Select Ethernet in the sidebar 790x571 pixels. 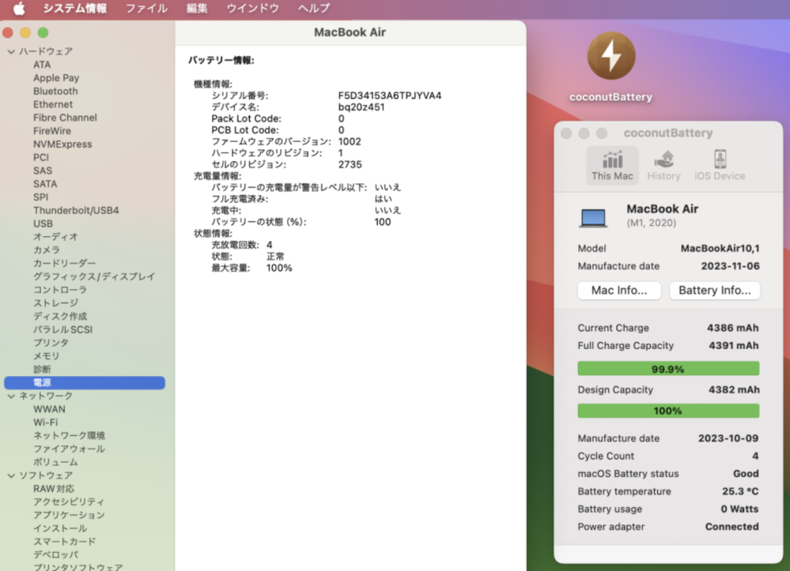53,104
